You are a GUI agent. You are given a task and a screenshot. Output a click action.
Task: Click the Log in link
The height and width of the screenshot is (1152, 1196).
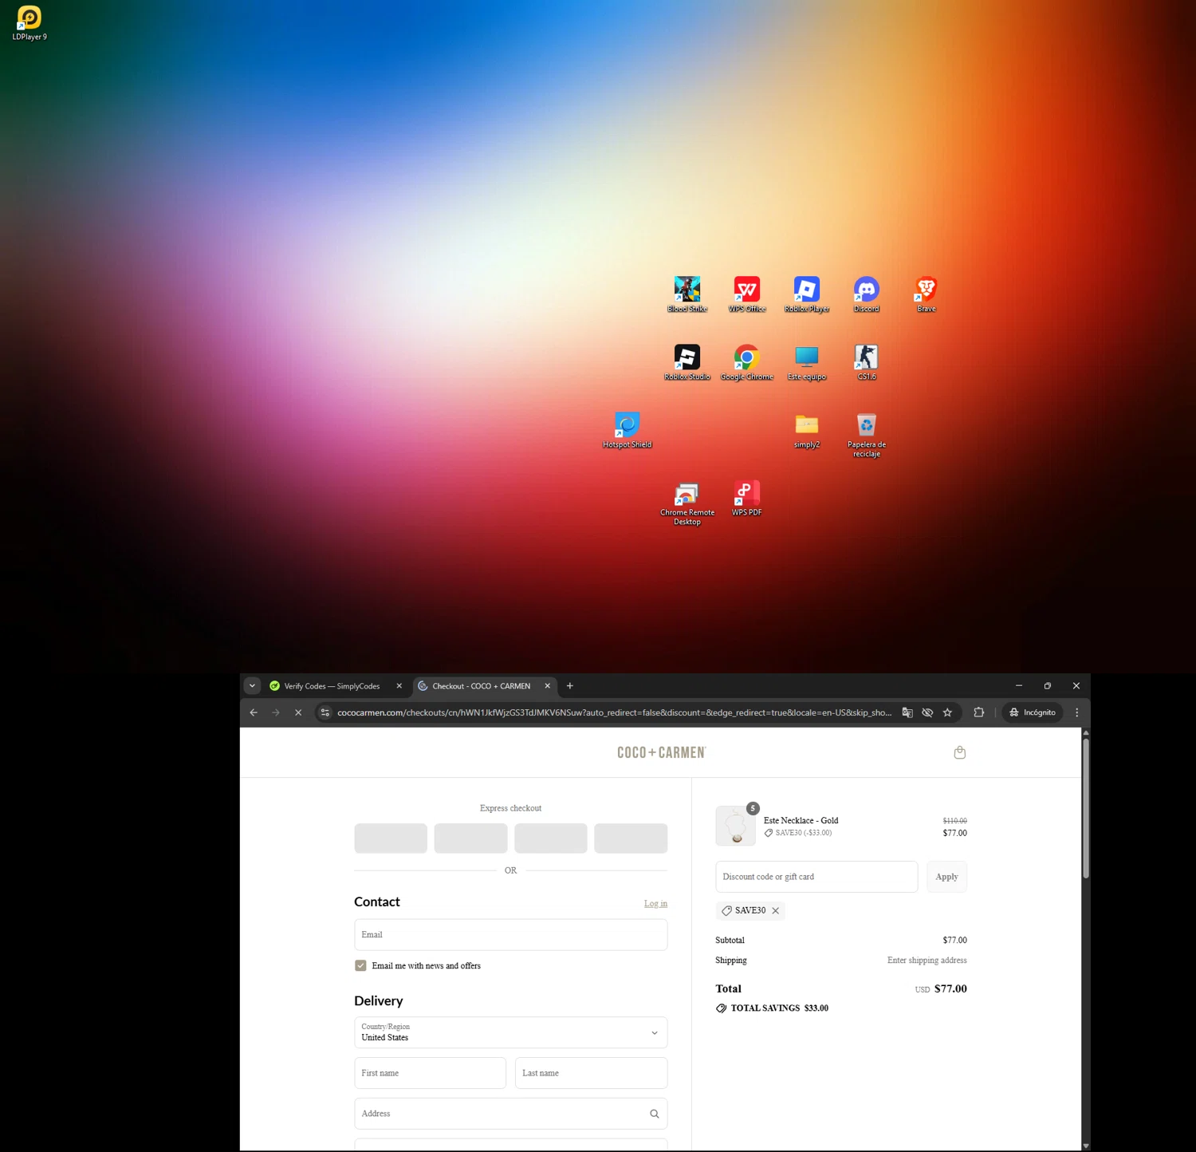[x=655, y=903]
